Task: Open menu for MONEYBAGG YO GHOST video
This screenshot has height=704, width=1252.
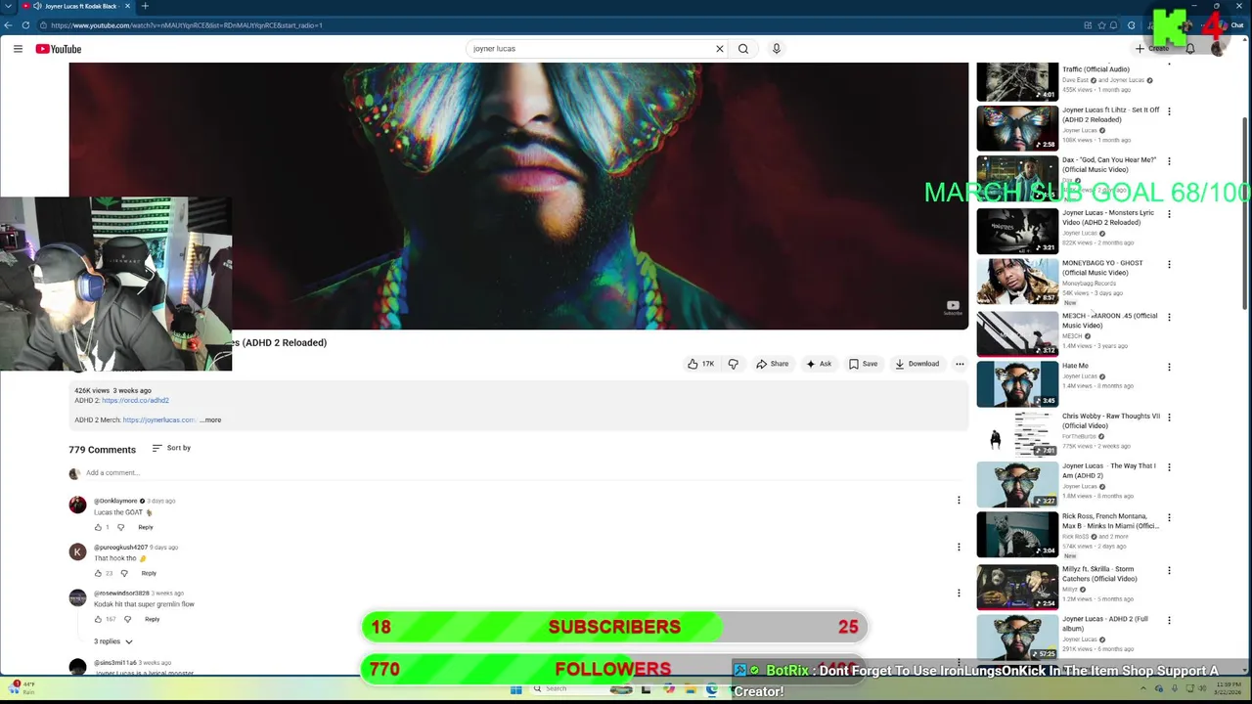Action: coord(1169,264)
